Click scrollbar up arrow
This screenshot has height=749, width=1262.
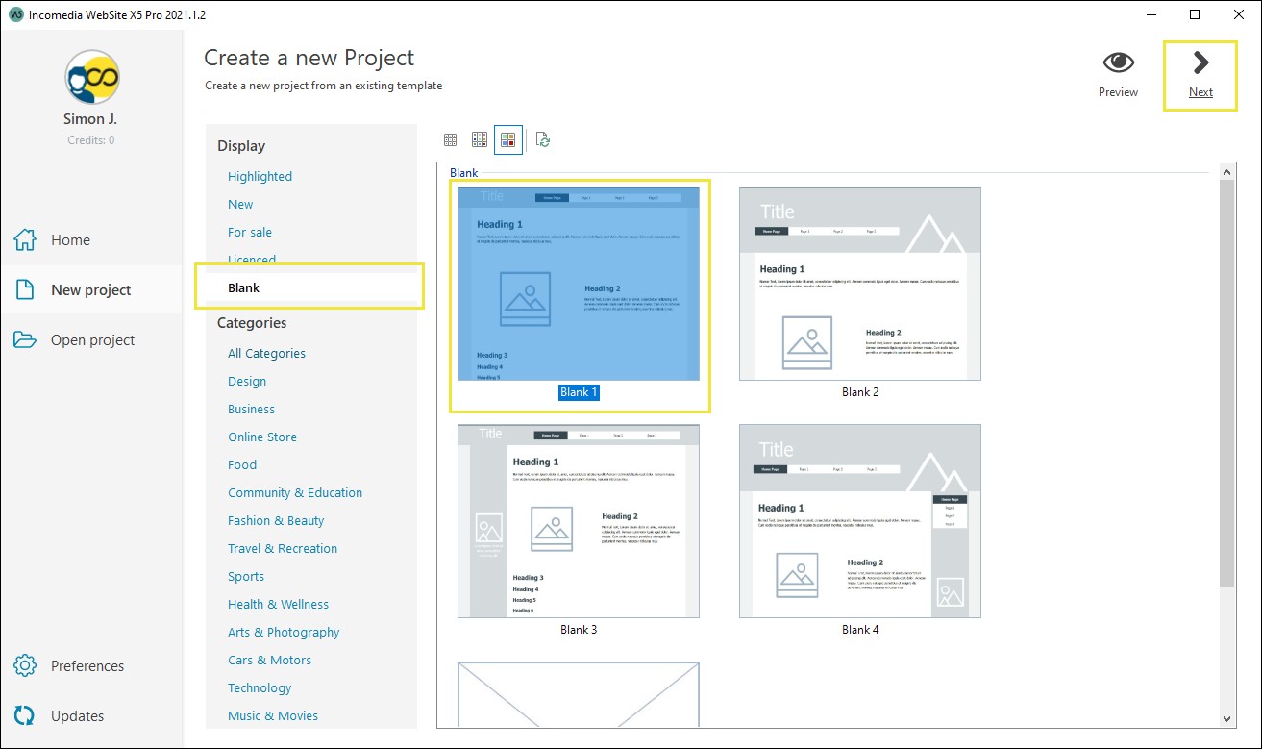coord(1226,172)
